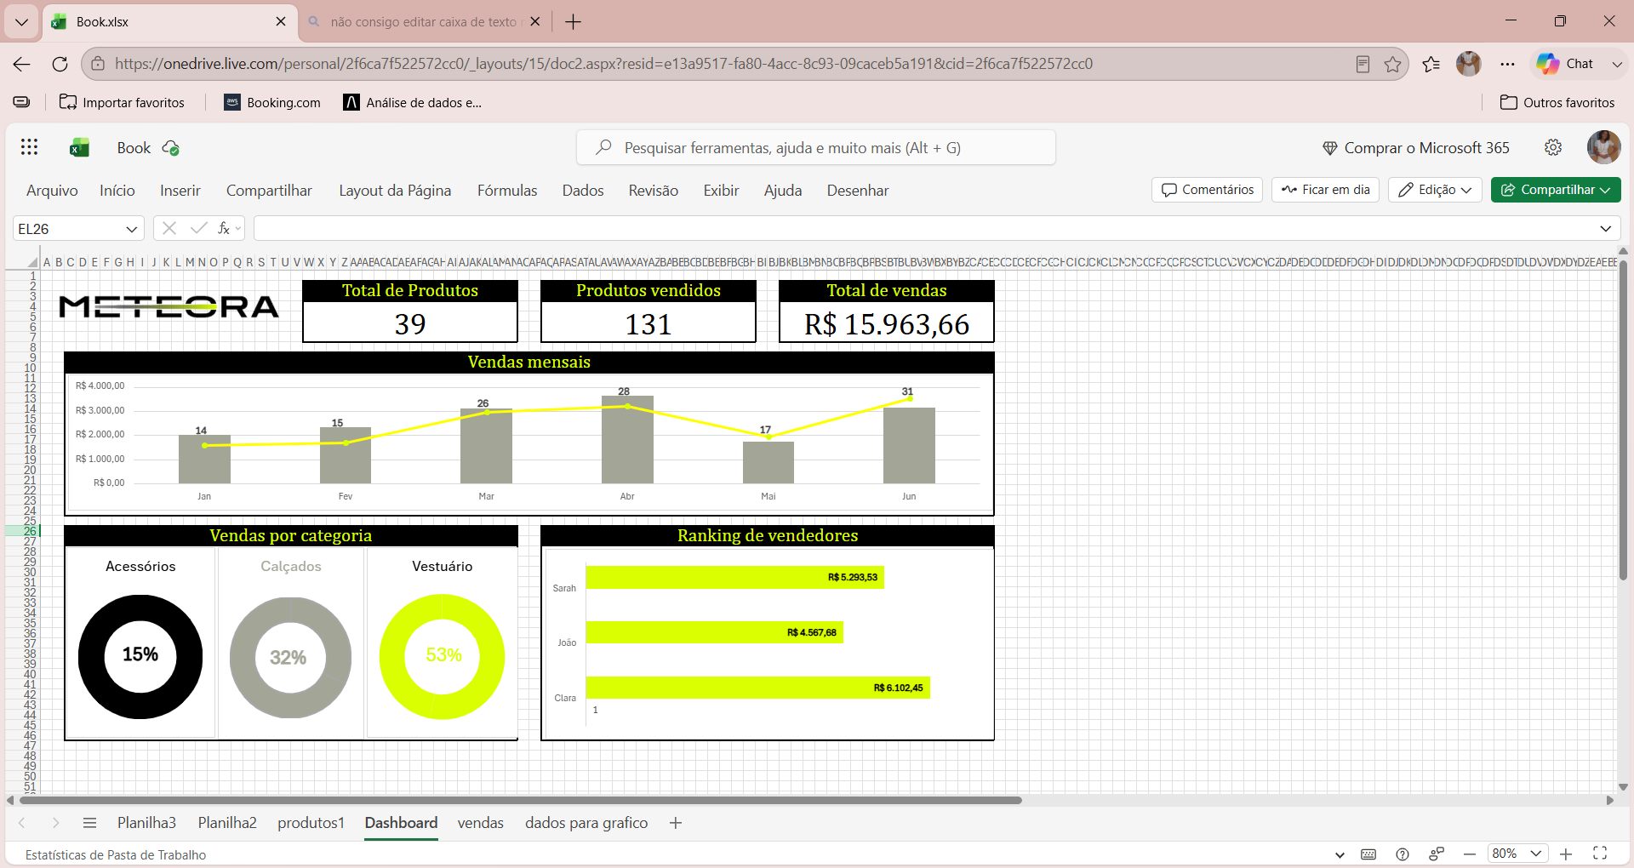Open the immersive reader icon in address bar

1363,64
